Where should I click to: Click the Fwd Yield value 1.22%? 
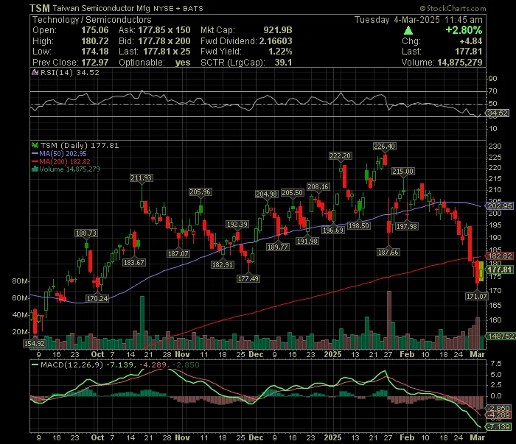(x=280, y=52)
